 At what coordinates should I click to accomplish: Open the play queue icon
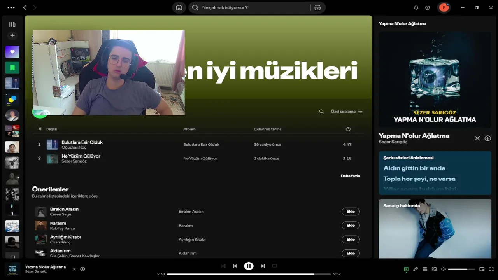pos(425,269)
